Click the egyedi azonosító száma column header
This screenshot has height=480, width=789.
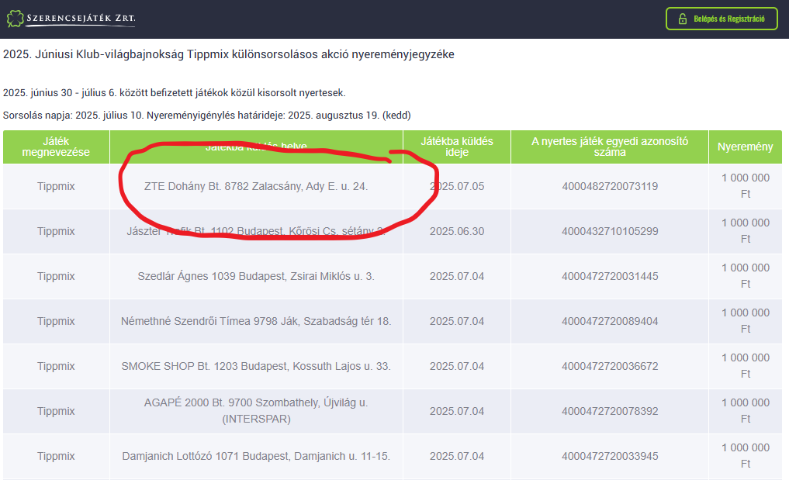point(610,147)
